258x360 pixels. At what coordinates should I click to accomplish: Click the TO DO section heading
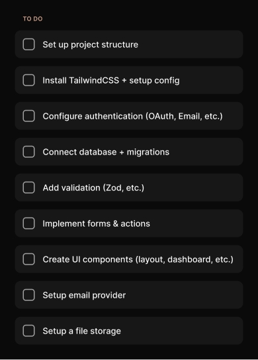33,19
